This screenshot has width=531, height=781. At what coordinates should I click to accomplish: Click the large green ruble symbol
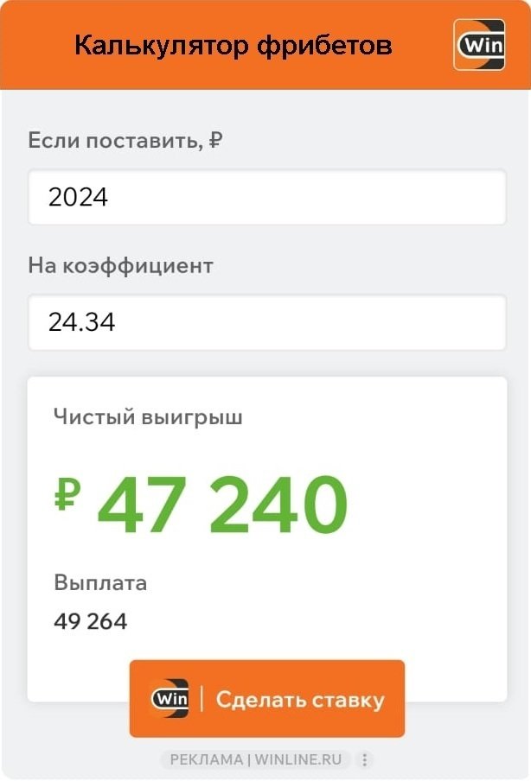[x=67, y=496]
